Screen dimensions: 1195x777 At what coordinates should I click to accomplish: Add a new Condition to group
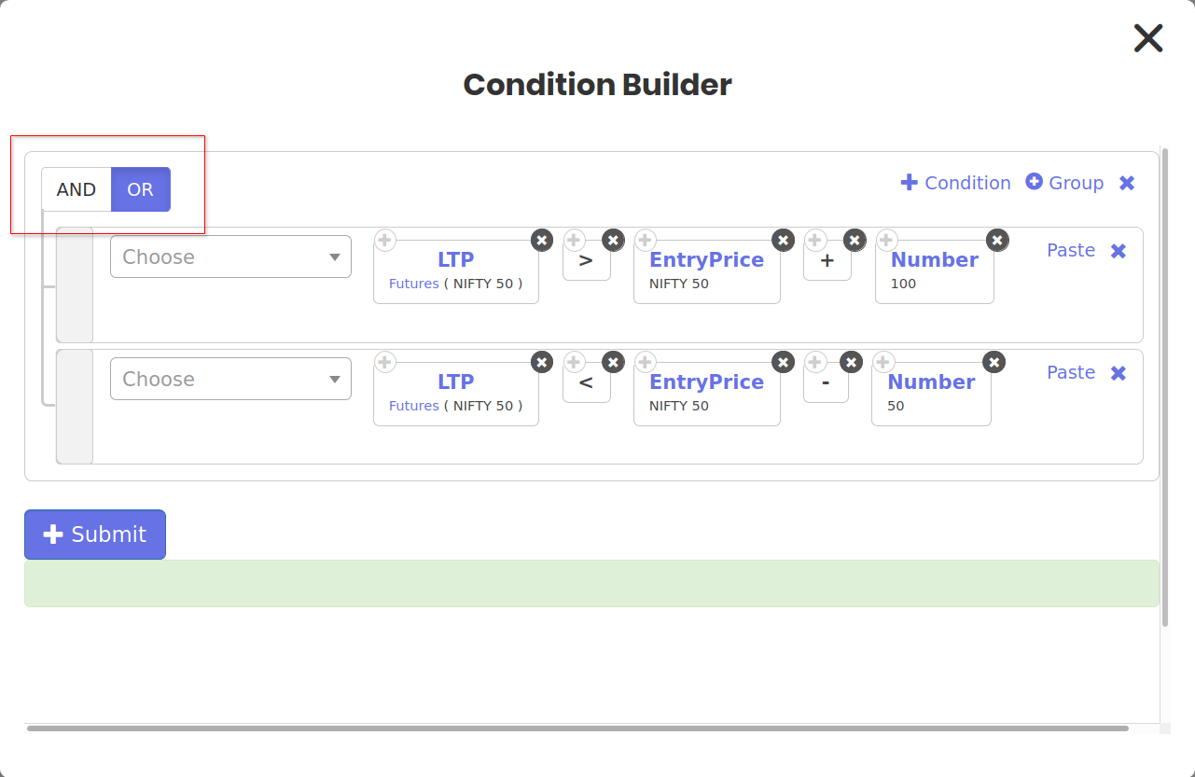point(955,183)
